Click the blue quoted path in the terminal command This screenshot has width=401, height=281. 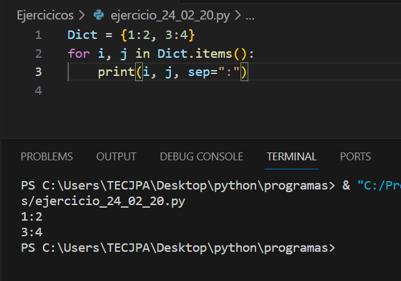pos(379,186)
